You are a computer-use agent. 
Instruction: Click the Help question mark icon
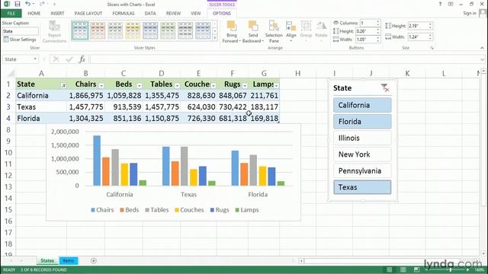[x=440, y=4]
